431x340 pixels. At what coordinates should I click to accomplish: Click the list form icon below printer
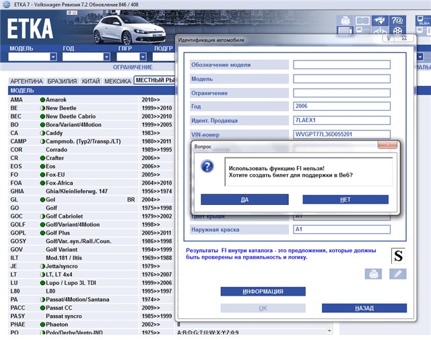(345, 31)
